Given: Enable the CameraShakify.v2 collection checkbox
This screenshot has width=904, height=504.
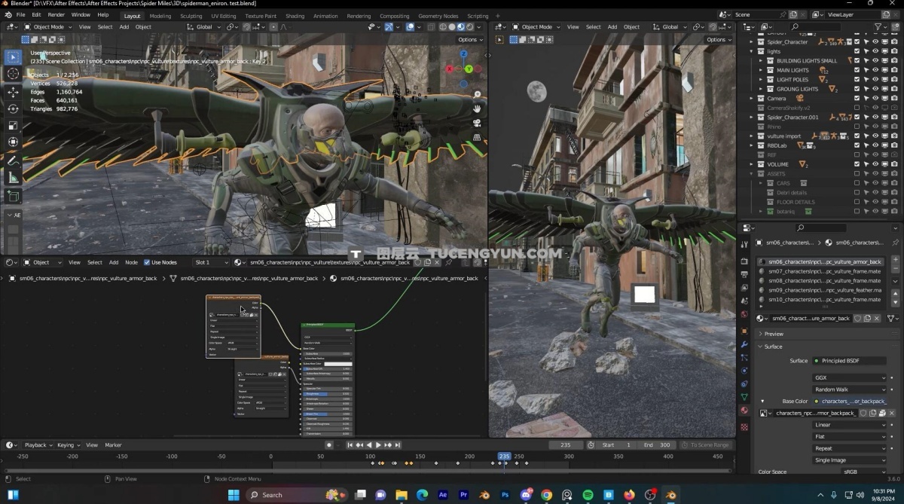Looking at the screenshot, I should [x=857, y=108].
